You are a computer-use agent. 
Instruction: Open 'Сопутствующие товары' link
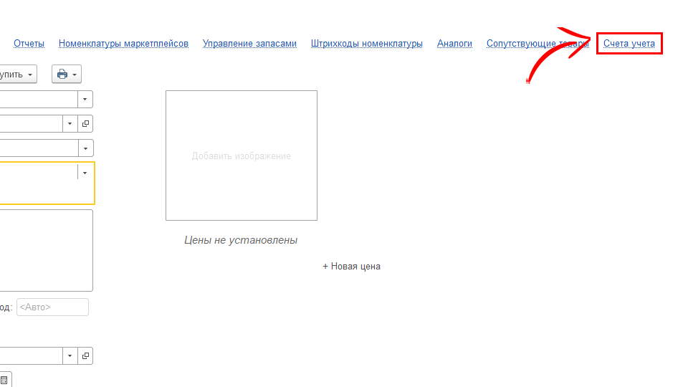point(537,44)
